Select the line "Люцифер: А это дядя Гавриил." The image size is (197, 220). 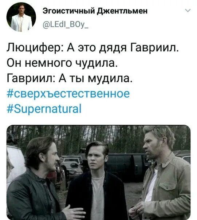[x=92, y=48]
